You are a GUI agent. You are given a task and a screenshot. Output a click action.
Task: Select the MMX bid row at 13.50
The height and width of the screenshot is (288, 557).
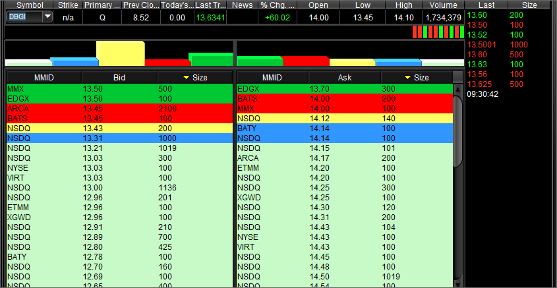point(120,89)
